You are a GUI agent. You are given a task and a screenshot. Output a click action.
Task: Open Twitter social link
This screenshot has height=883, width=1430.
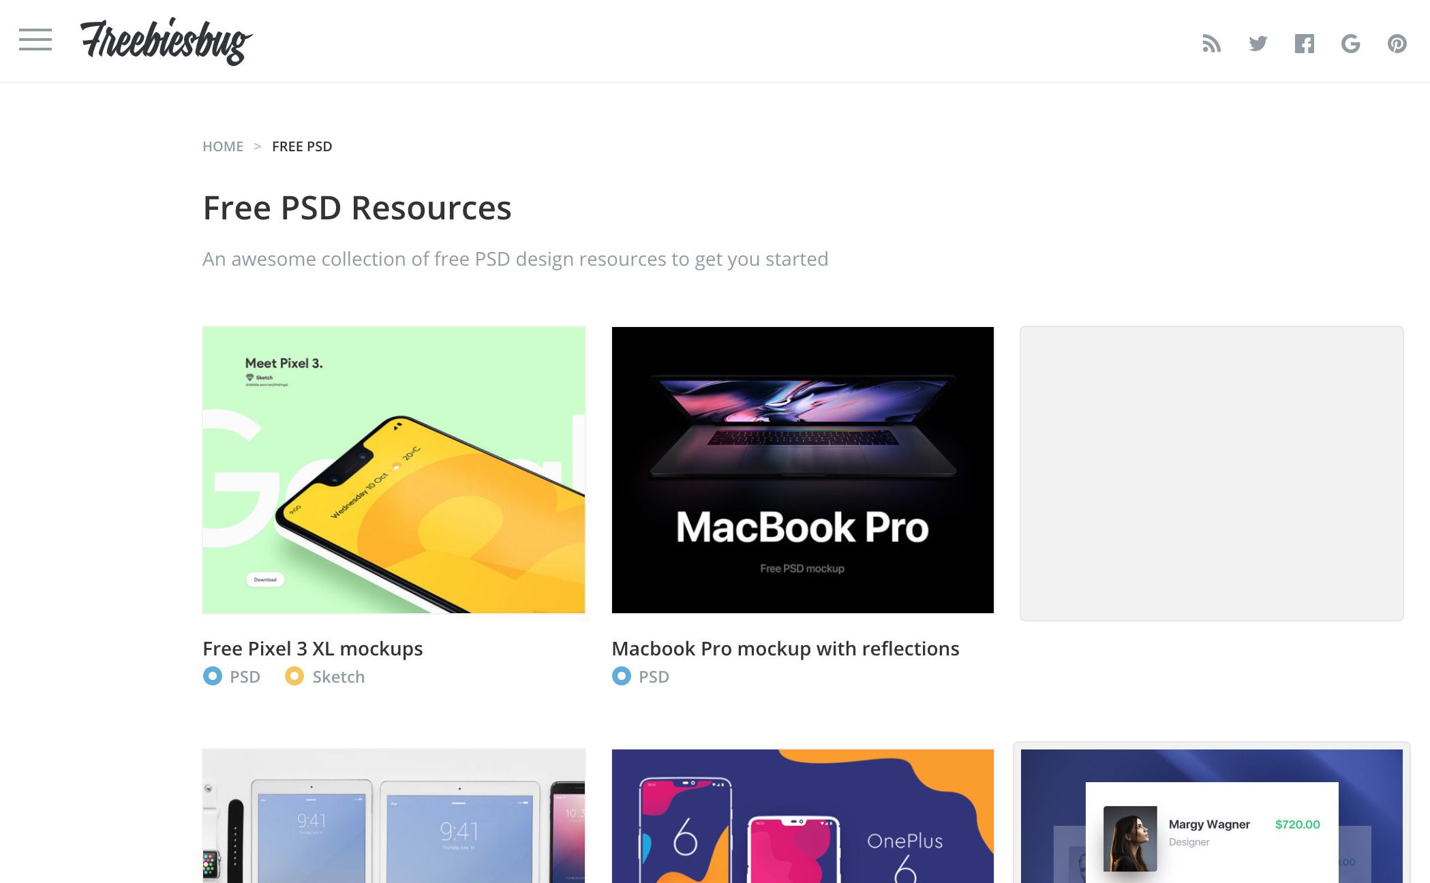click(1258, 42)
